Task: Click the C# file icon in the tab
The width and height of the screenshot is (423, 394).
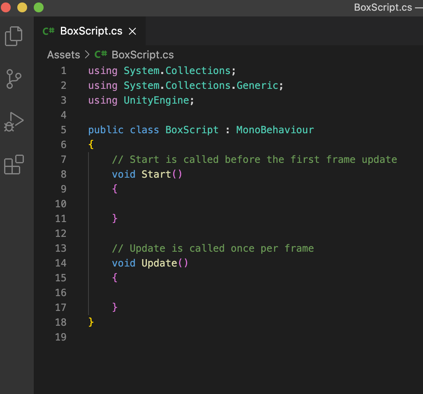Action: pyautogui.click(x=49, y=31)
